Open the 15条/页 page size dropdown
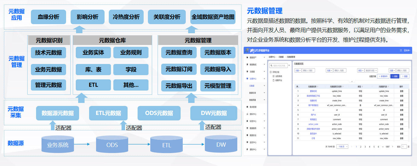The height and width of the screenshot is (166, 417). 342,147
